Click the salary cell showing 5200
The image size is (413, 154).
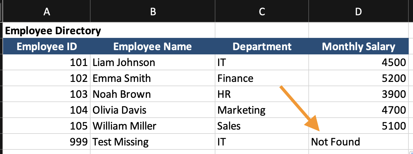click(x=359, y=79)
